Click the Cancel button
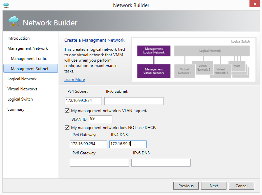262x195 pixels. point(241,186)
